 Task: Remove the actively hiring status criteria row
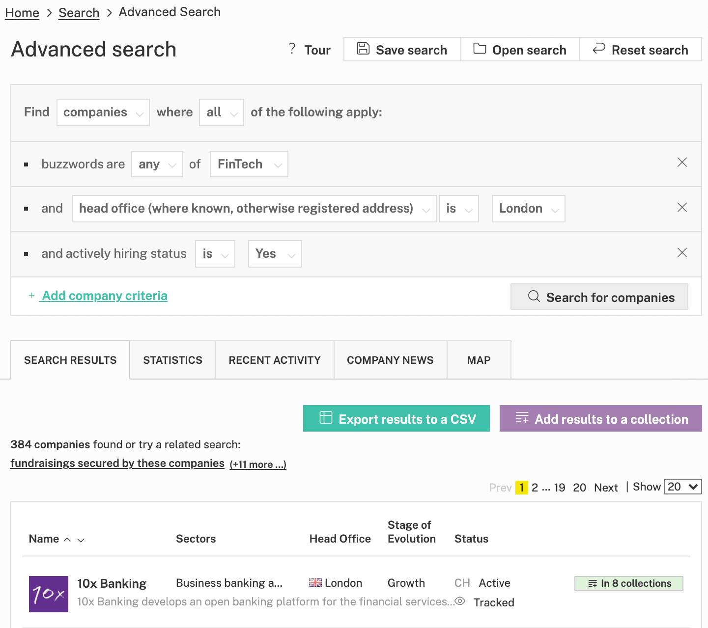[682, 253]
